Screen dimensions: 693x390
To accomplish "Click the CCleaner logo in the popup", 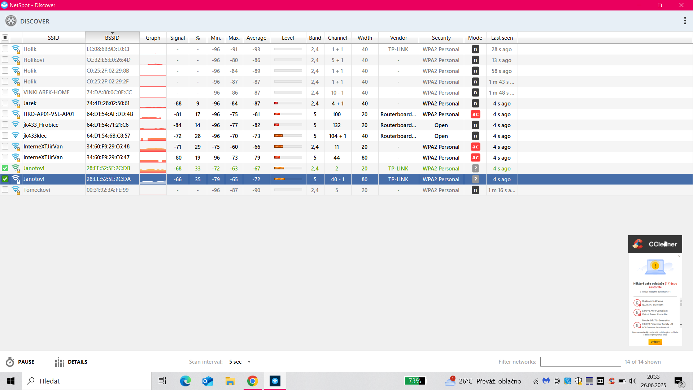I will pos(638,244).
